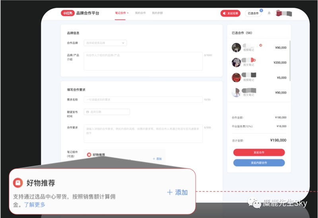This screenshot has height=218, width=318.
Task: Click the 合作要求 text area
Action: click(143, 134)
